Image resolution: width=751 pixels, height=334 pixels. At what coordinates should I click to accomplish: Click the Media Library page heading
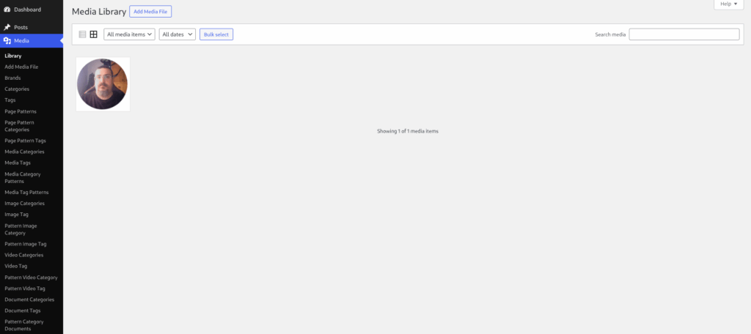pos(99,12)
